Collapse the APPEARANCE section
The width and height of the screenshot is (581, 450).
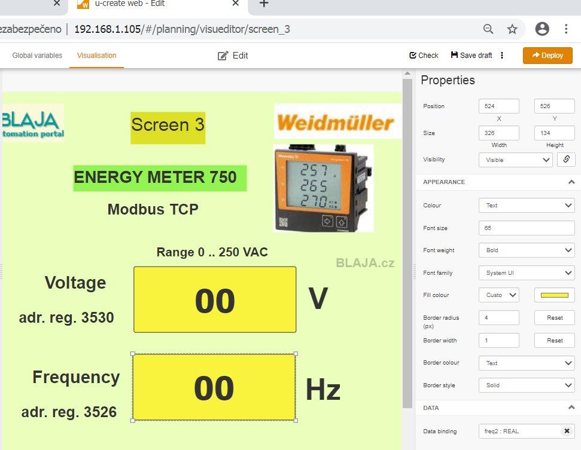[571, 182]
